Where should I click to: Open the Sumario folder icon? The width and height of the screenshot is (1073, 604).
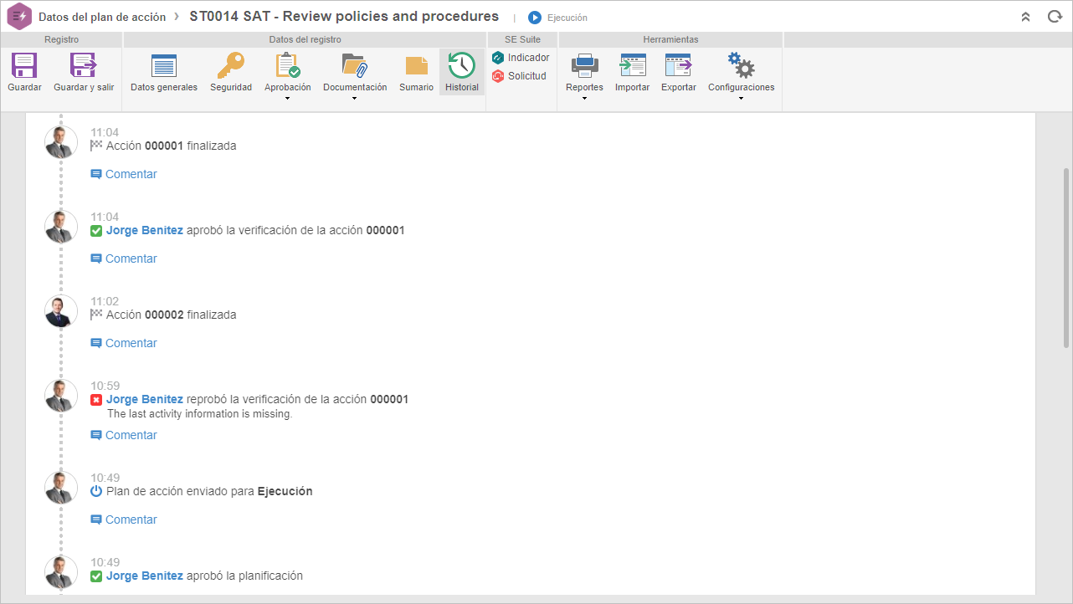point(416,66)
